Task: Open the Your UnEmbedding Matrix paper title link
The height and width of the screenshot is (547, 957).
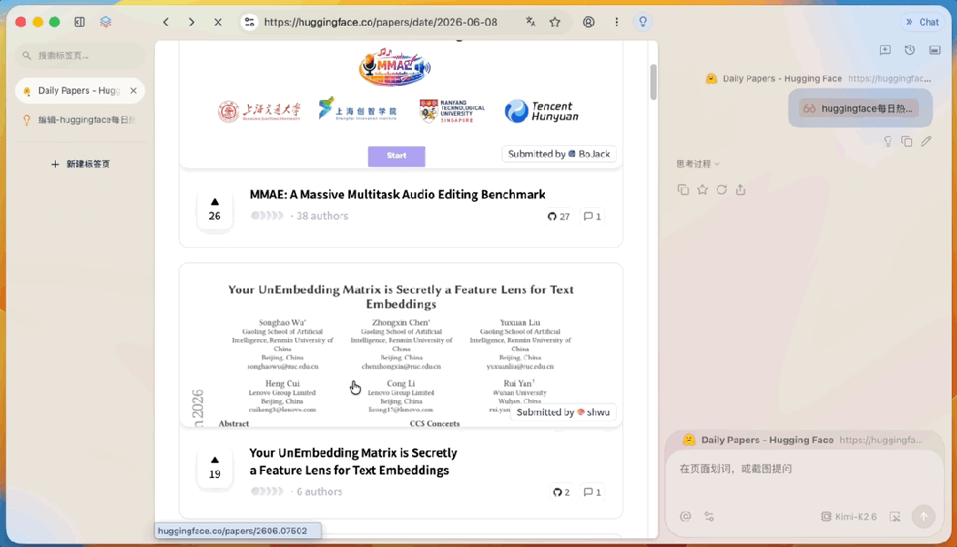Action: coord(353,462)
